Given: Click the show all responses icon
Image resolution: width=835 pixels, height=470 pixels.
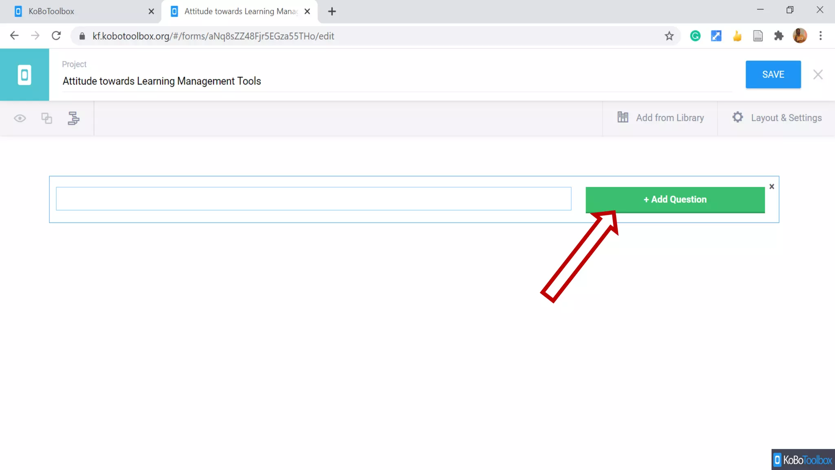Looking at the screenshot, I should 47,118.
